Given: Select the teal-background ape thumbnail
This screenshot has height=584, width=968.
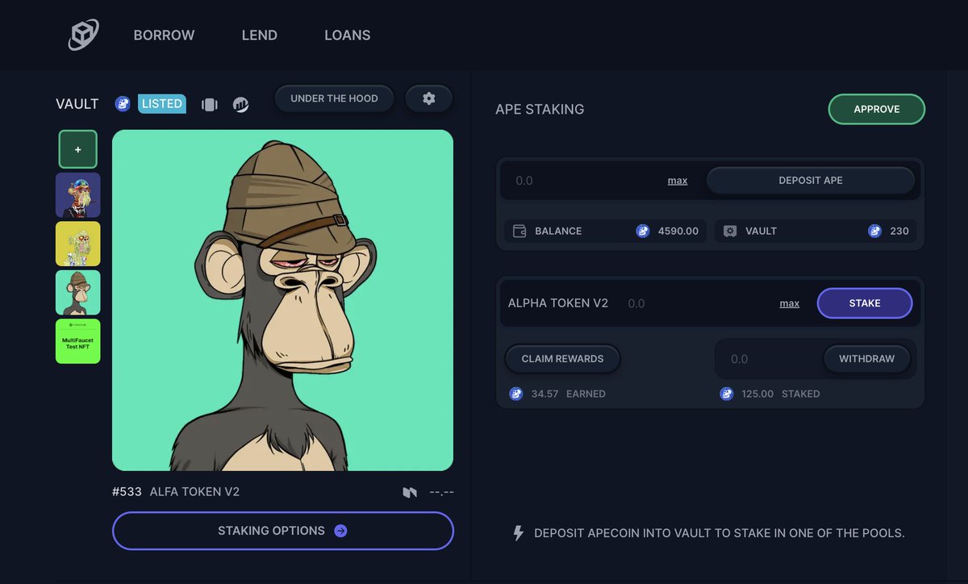Looking at the screenshot, I should pos(78,293).
